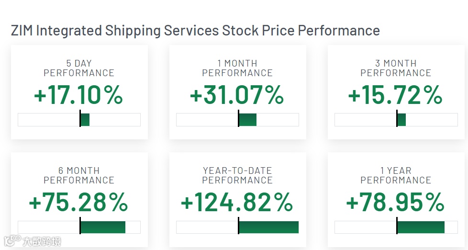
Task: Click the +75.28% value
Action: (79, 202)
